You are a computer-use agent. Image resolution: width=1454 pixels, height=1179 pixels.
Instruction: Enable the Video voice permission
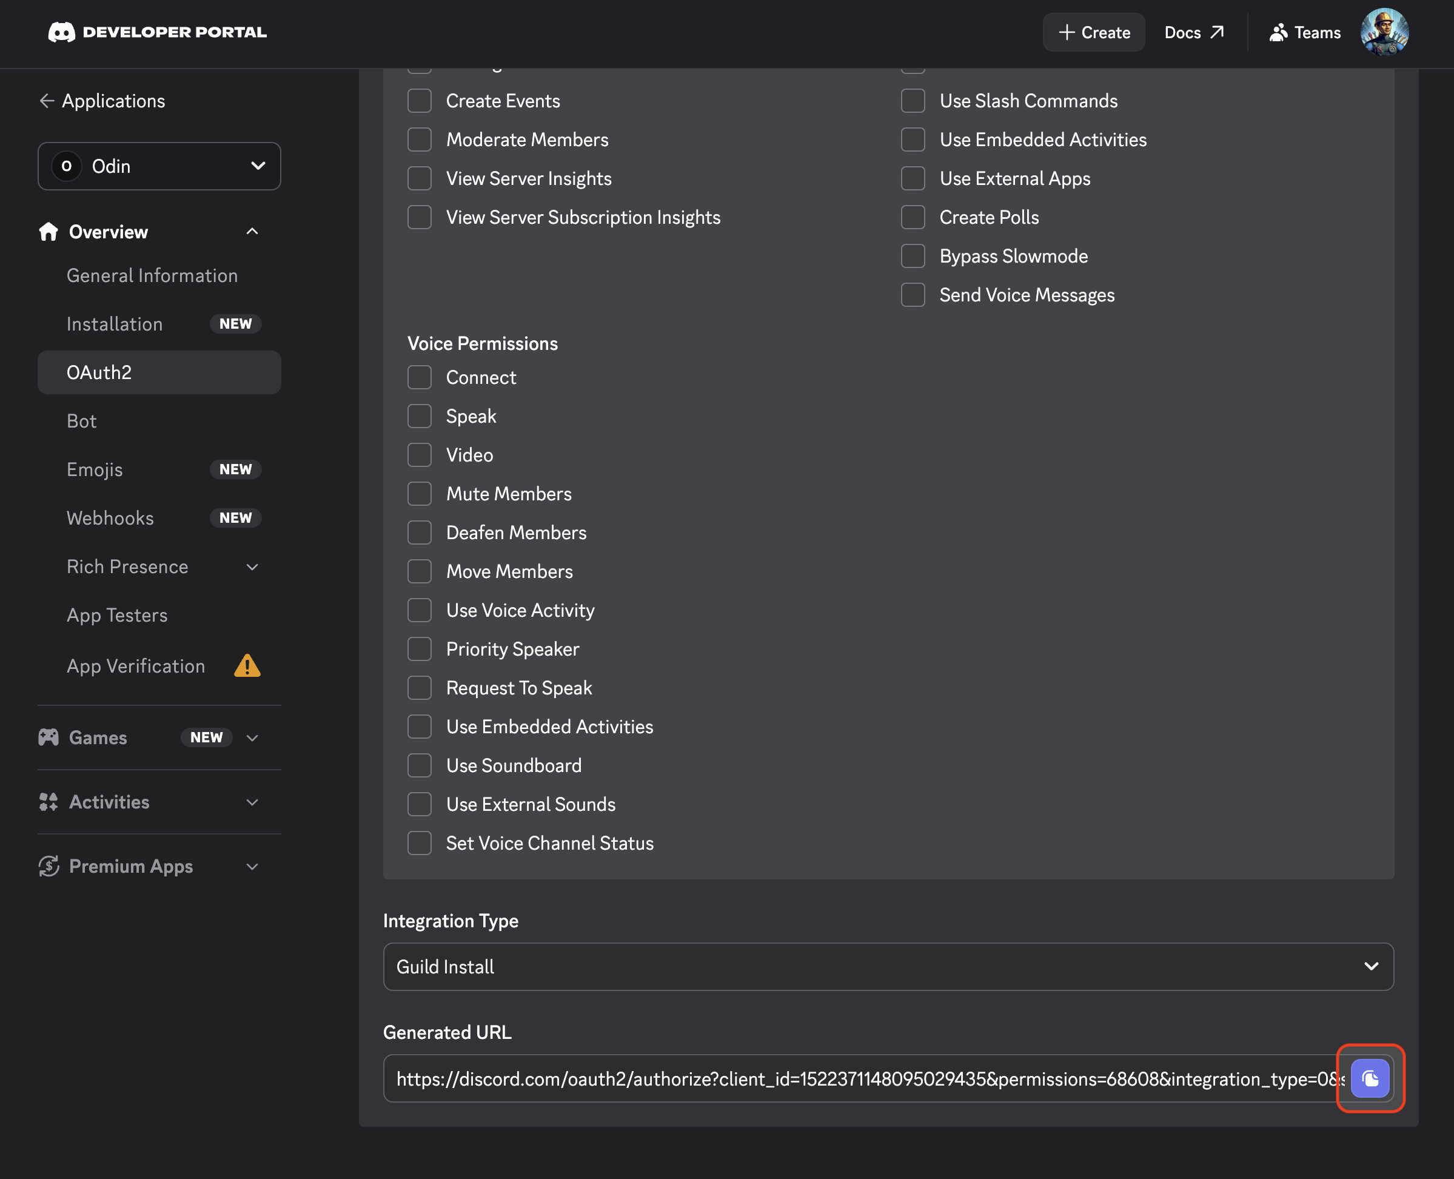(x=420, y=455)
